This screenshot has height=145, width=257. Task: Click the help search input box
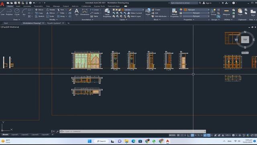coord(184,3)
